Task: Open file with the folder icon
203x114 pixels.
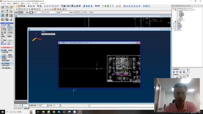Action: (19, 6)
